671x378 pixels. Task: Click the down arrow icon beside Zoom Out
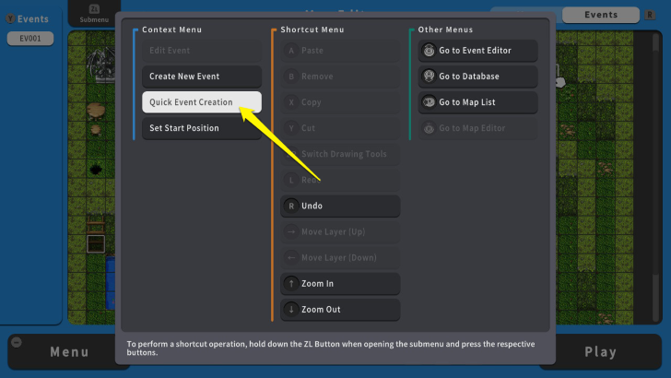coord(291,310)
